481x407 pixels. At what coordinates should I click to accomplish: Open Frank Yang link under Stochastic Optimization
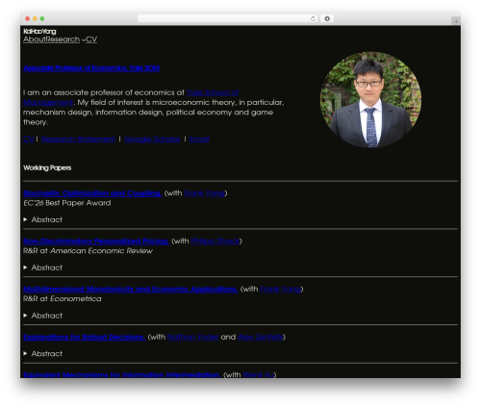(x=204, y=193)
